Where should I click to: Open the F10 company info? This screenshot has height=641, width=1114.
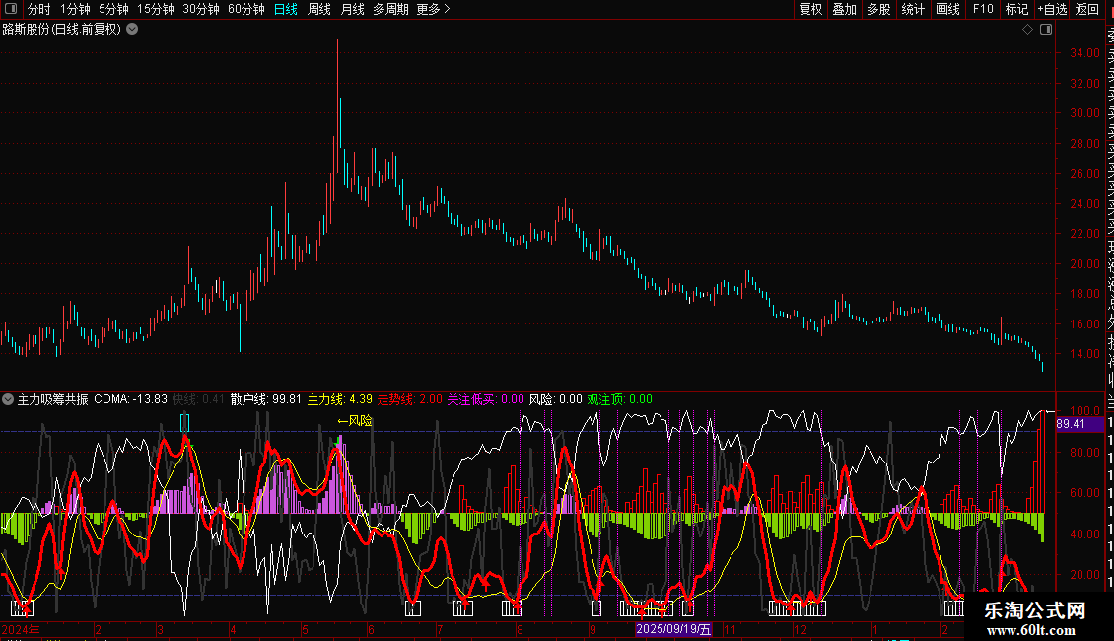tap(983, 9)
